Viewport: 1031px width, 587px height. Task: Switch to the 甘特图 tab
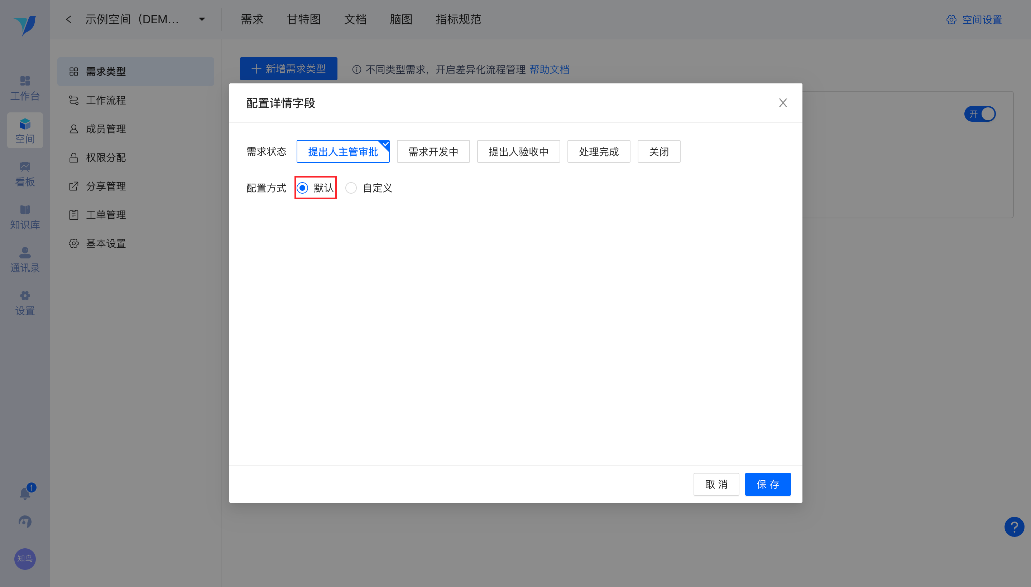tap(303, 19)
